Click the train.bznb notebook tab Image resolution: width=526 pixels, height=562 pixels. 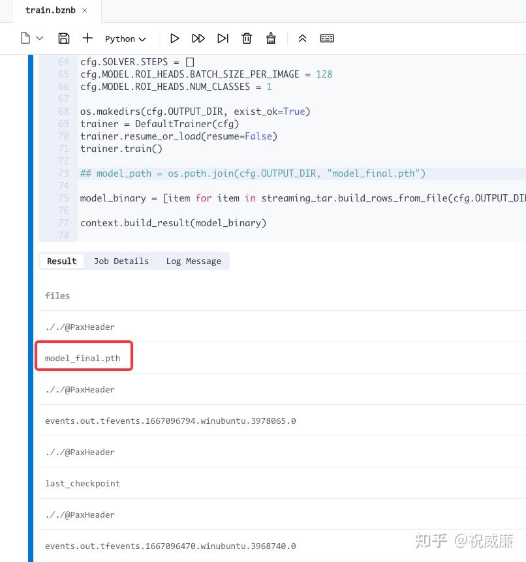[x=52, y=10]
